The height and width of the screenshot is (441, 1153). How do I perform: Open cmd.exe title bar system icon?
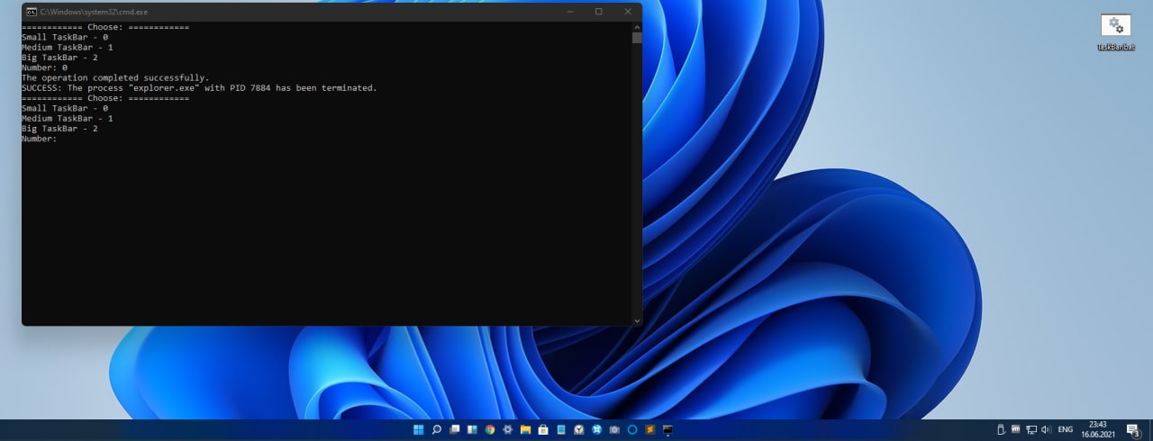pos(32,12)
